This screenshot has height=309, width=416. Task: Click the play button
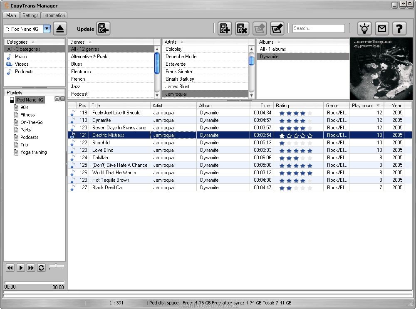[21, 268]
